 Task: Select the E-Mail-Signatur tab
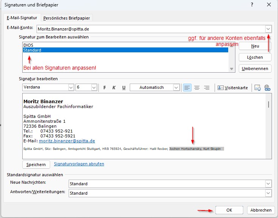coord(22,18)
